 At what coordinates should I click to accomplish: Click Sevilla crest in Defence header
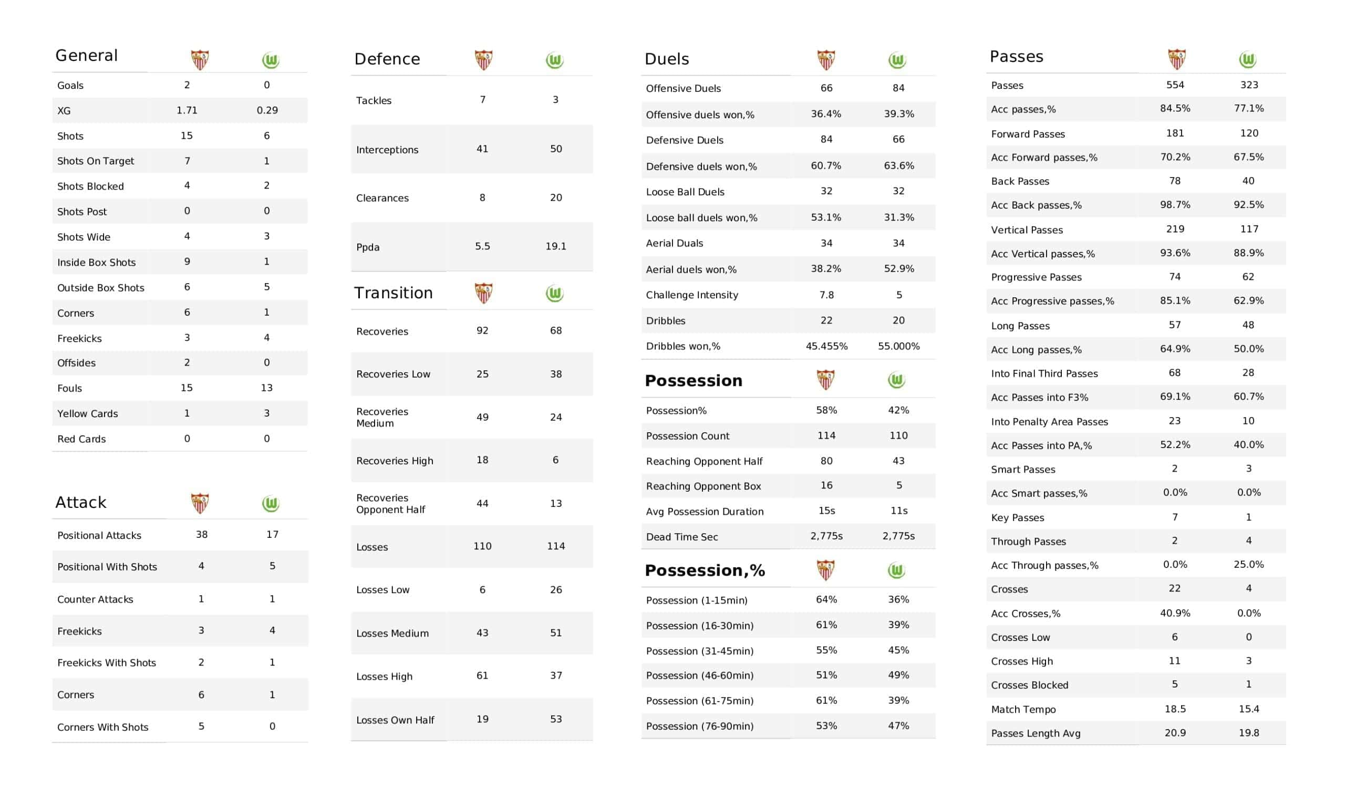483,60
